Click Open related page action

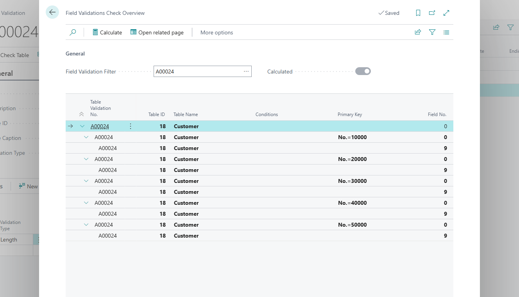pyautogui.click(x=157, y=32)
